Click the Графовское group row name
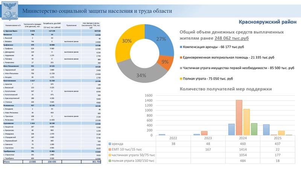This screenshot has width=301, height=169. tap(8, 45)
